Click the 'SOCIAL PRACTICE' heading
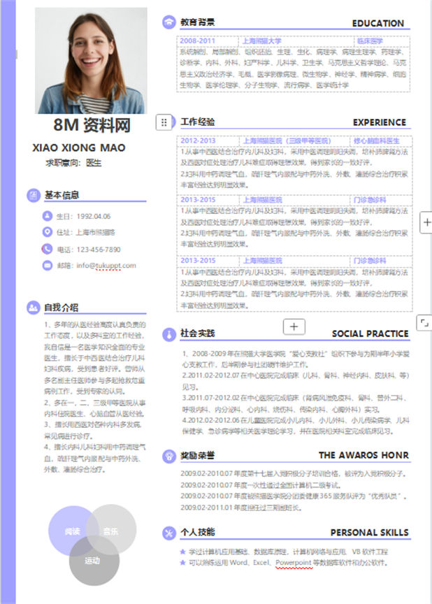Viewport: 432px width, 604px height. click(x=370, y=334)
